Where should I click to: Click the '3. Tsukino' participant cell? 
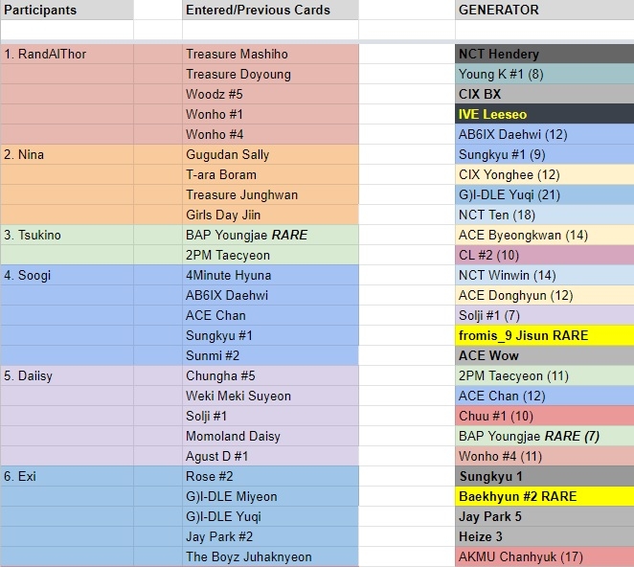coord(67,235)
